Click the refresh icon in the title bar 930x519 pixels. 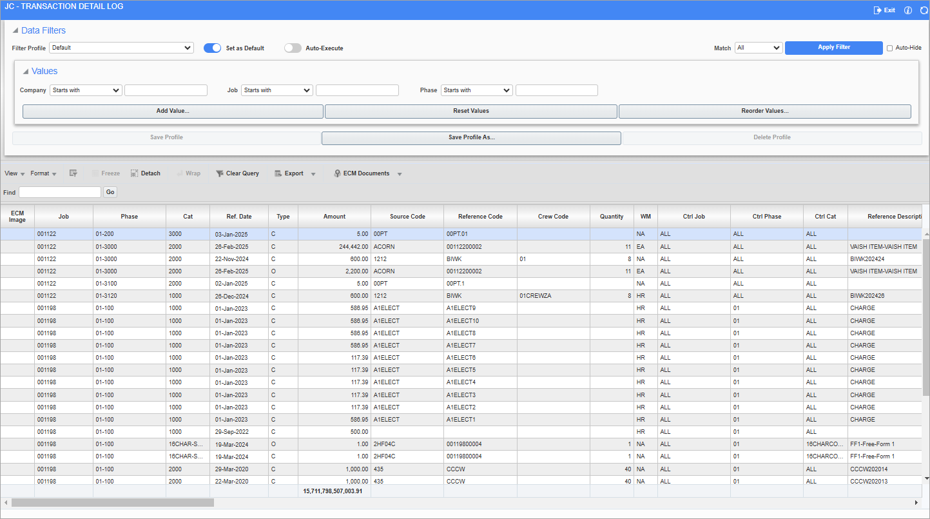point(923,10)
